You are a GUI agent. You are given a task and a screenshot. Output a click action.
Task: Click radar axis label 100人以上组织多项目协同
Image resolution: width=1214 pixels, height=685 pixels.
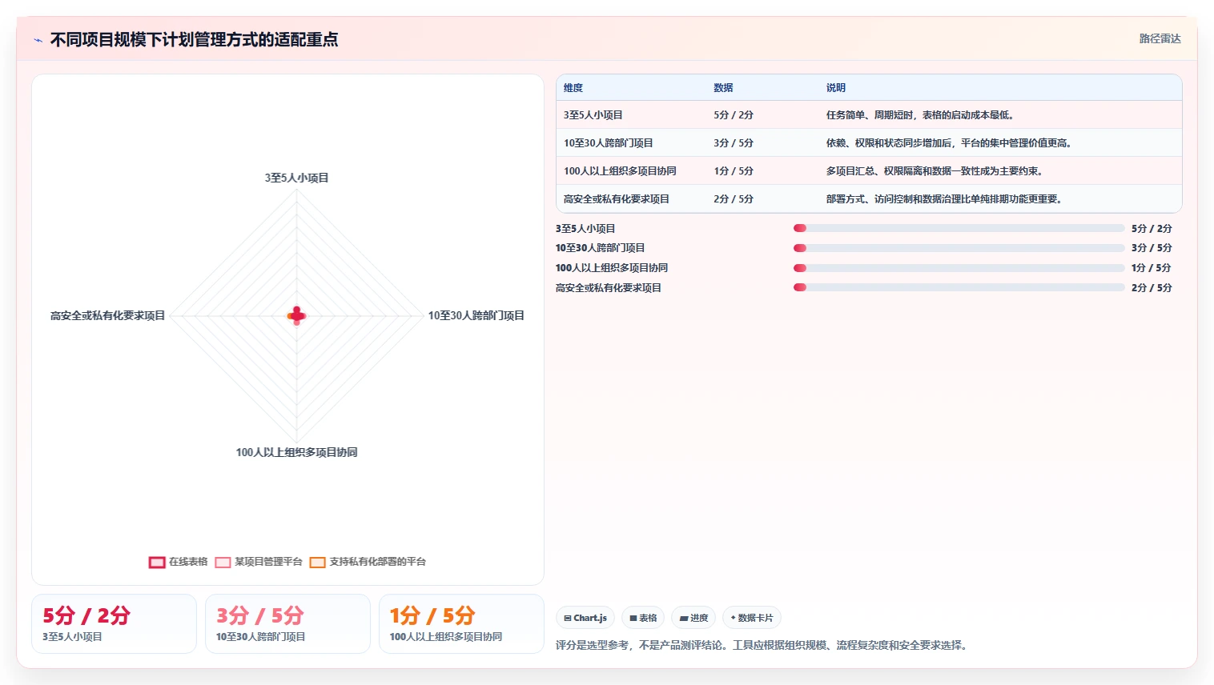pos(297,452)
